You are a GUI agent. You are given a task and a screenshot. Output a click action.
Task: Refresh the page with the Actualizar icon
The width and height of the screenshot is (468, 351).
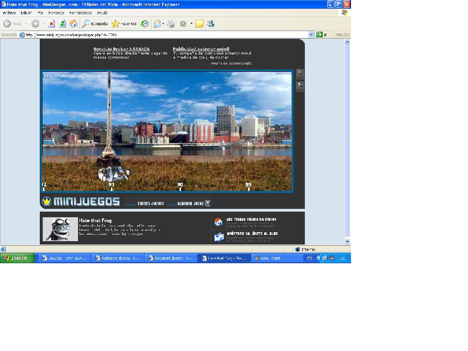(63, 24)
